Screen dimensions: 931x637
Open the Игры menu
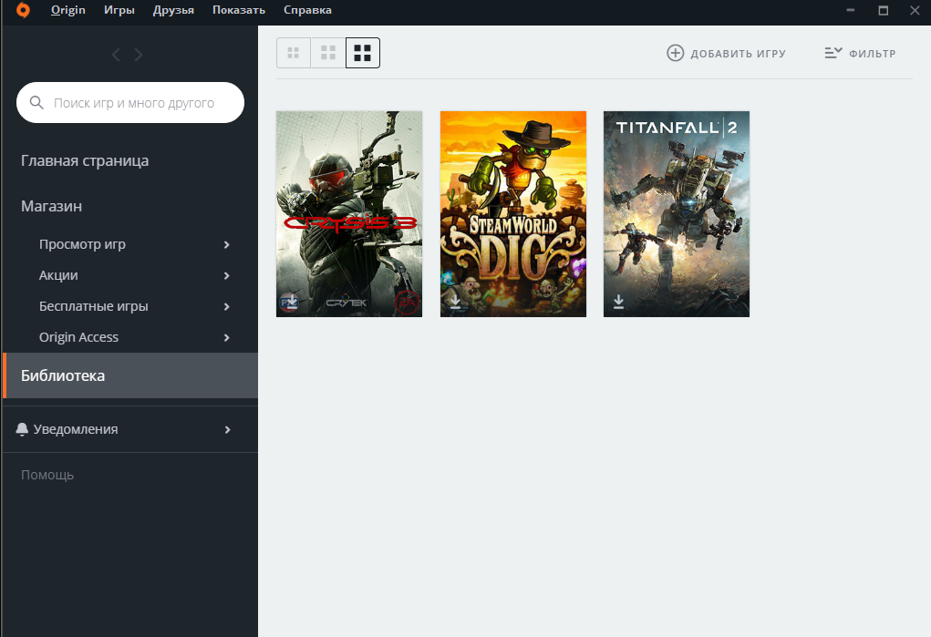pos(119,10)
